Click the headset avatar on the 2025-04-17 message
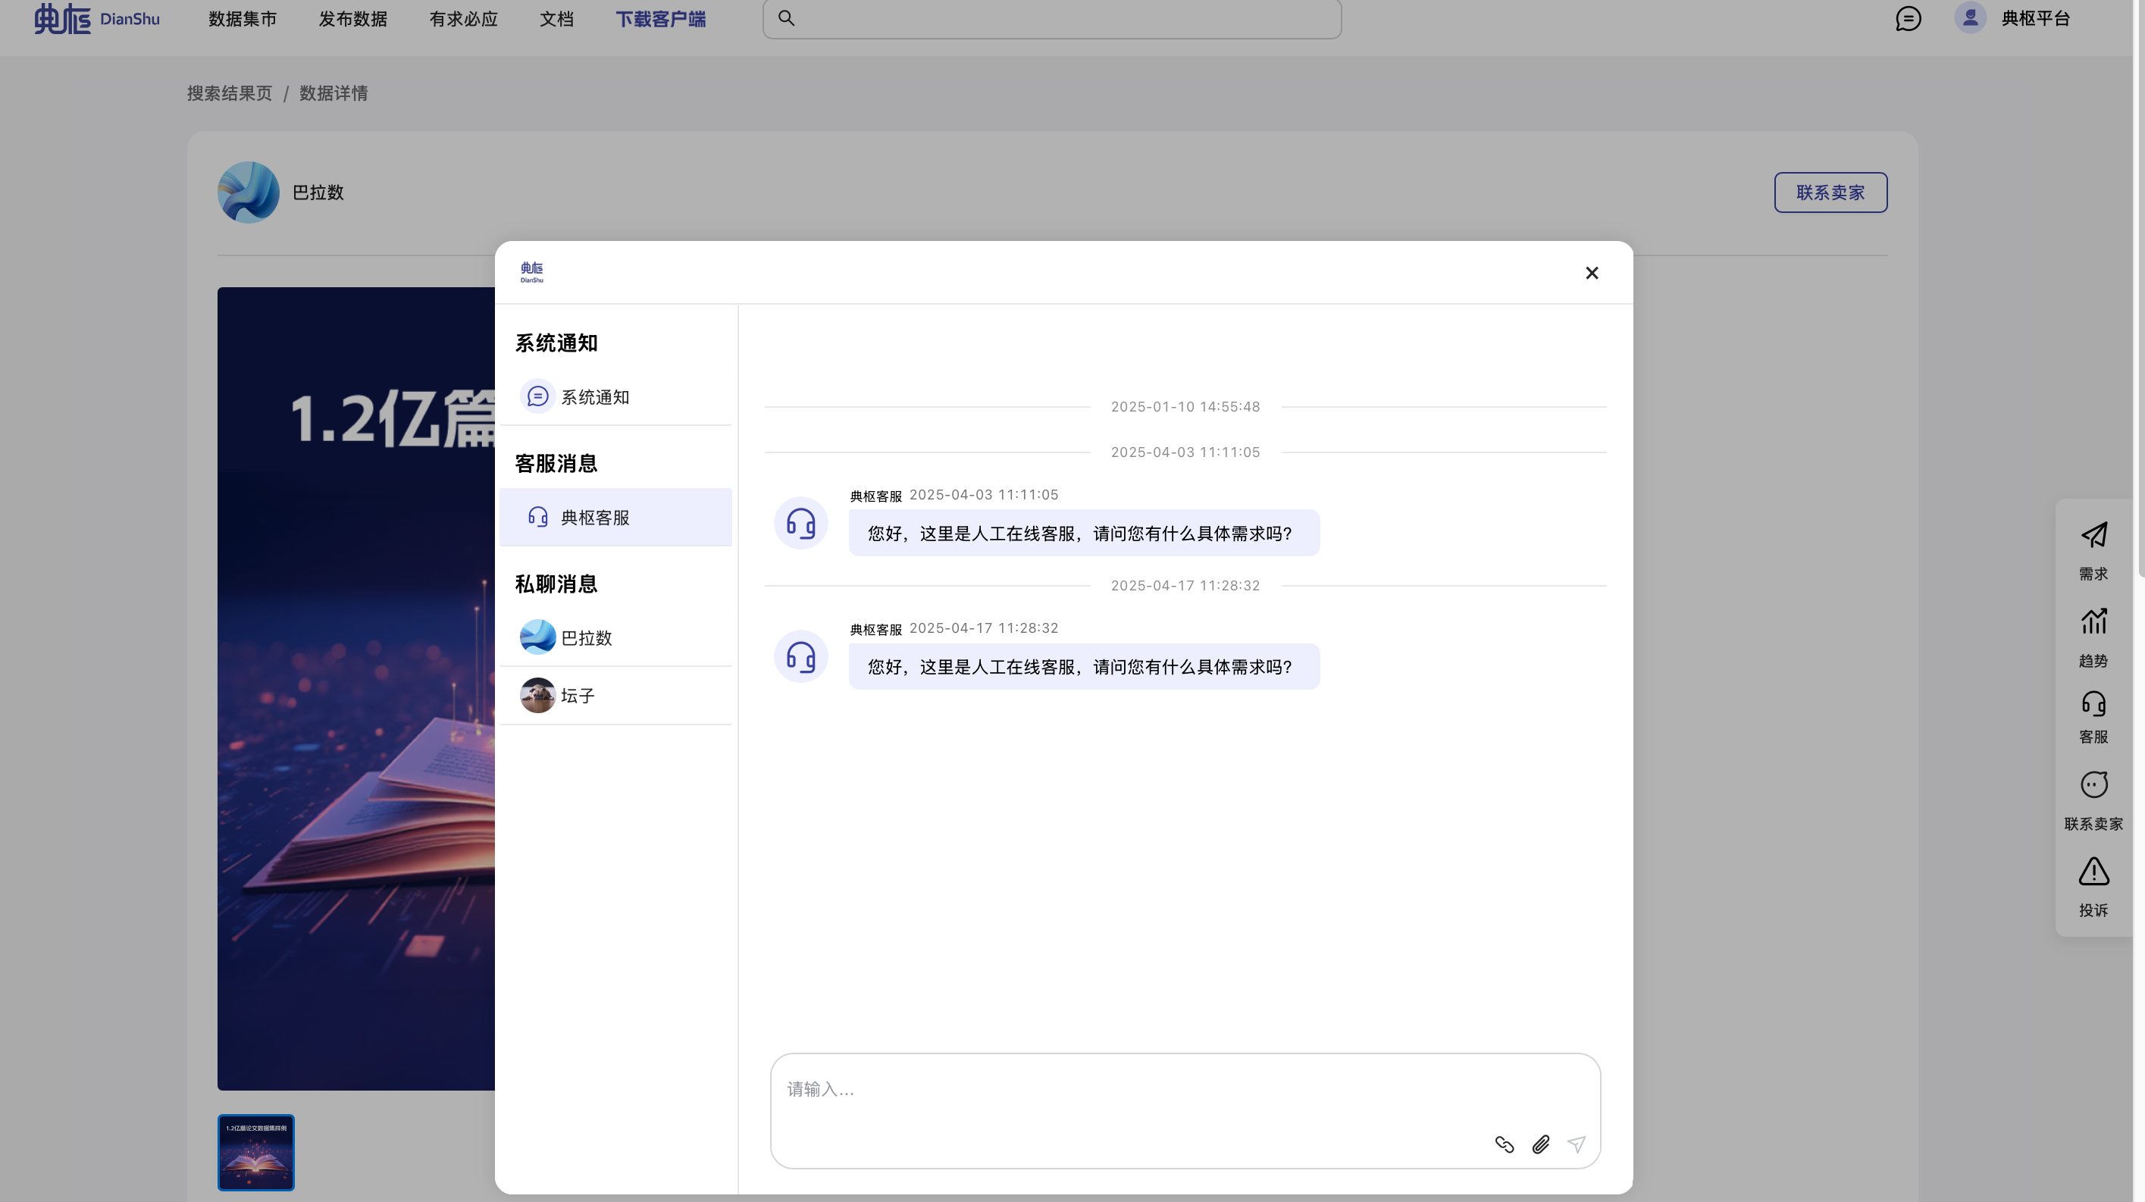 pyautogui.click(x=801, y=657)
